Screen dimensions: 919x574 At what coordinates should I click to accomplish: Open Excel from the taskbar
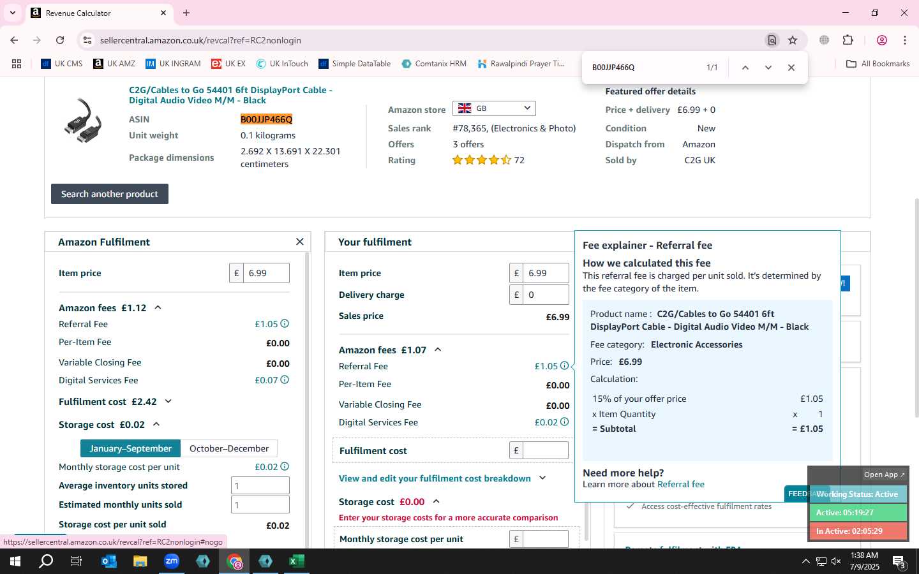pyautogui.click(x=297, y=561)
